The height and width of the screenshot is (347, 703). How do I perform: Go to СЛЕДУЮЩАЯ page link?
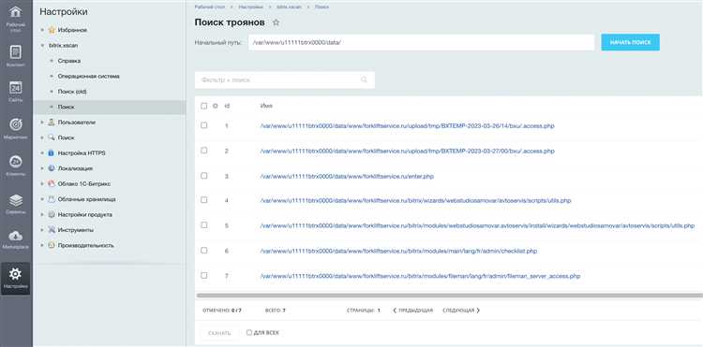(x=461, y=311)
